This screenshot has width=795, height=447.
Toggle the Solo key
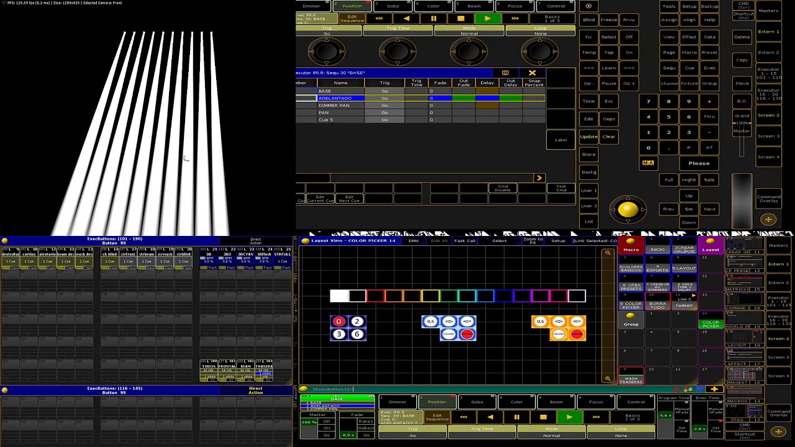pyautogui.click(x=709, y=180)
